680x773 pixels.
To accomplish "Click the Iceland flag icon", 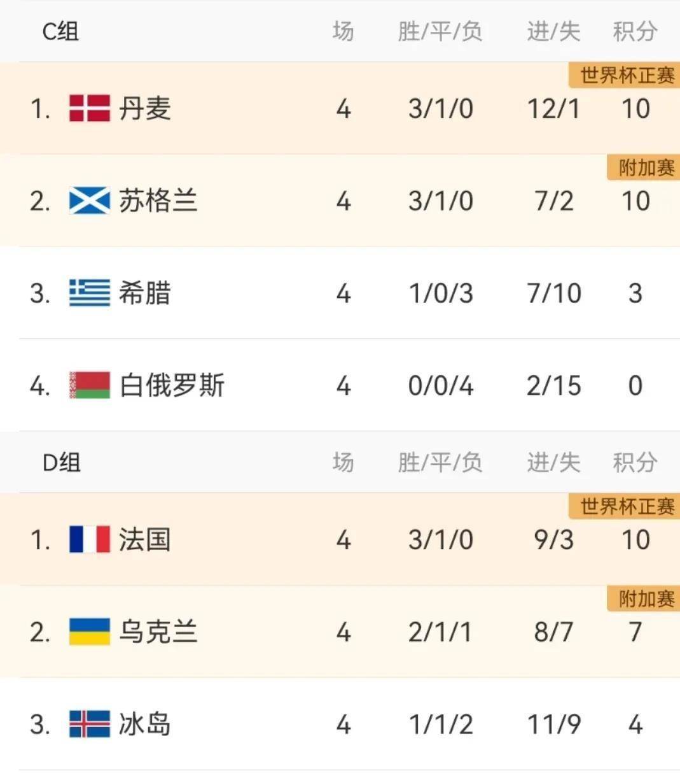I will coord(89,725).
